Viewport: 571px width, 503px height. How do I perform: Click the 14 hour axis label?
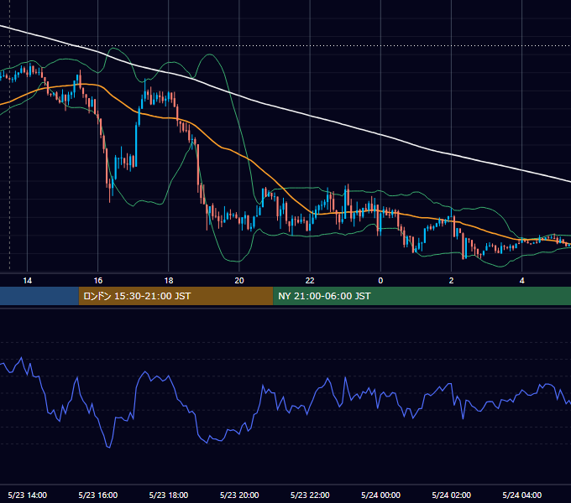coord(28,281)
